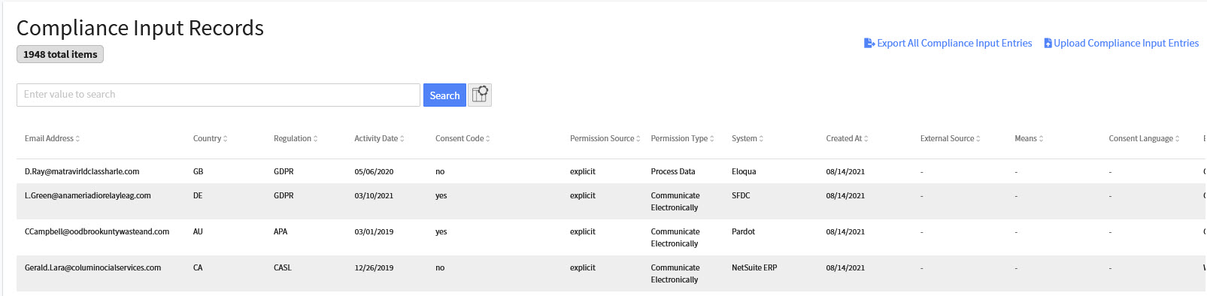Click country code AU

[198, 232]
